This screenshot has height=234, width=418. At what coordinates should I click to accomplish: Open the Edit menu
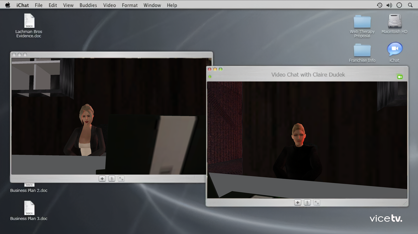click(x=53, y=5)
